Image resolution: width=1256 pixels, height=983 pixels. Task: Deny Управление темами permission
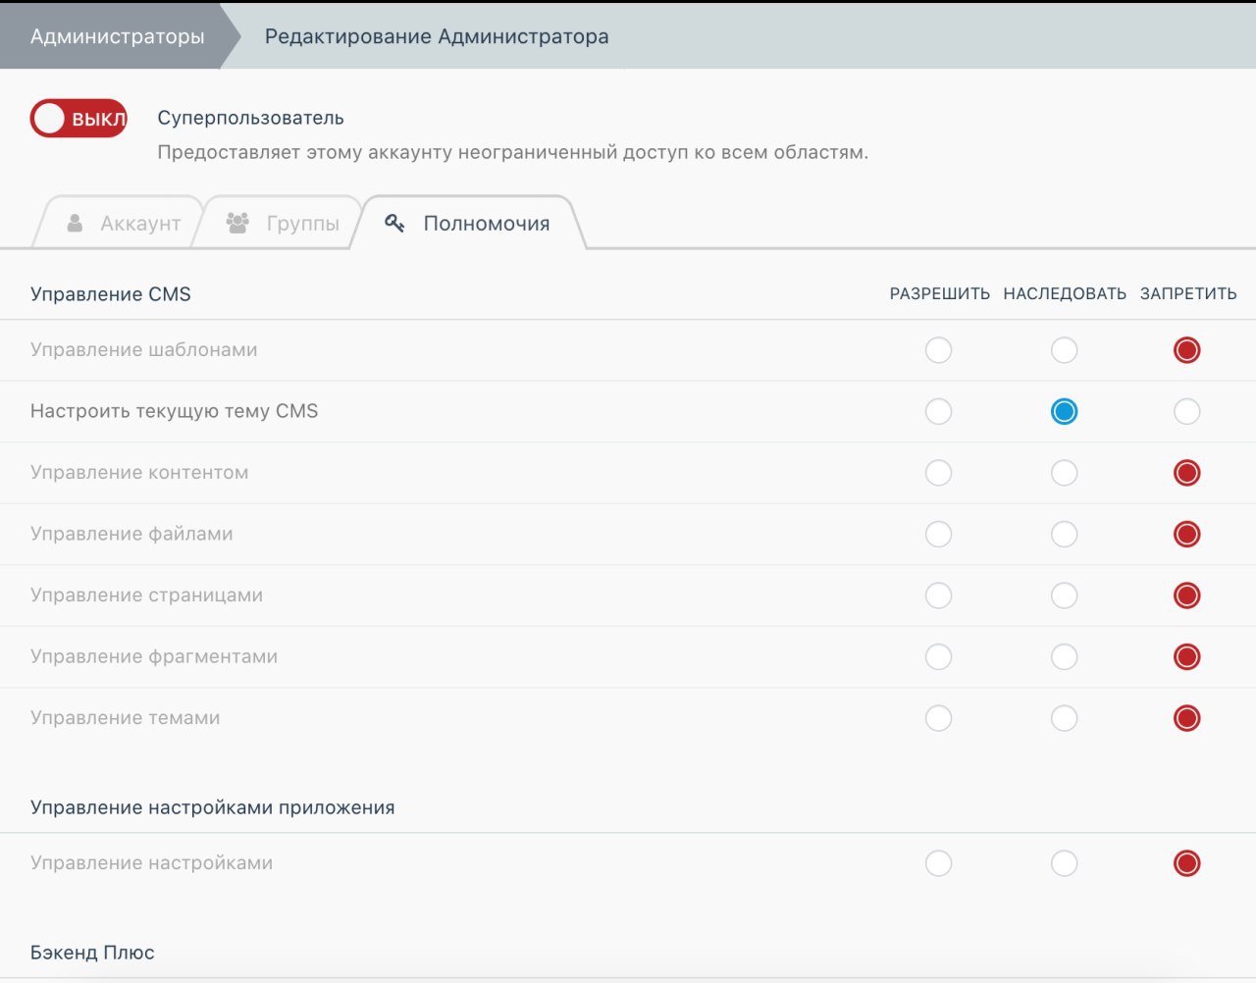tap(1187, 718)
